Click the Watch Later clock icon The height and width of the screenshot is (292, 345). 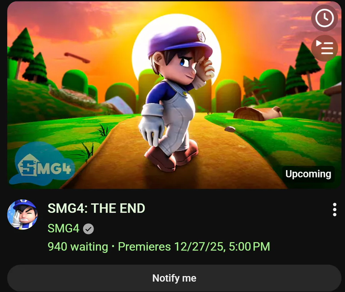click(324, 18)
